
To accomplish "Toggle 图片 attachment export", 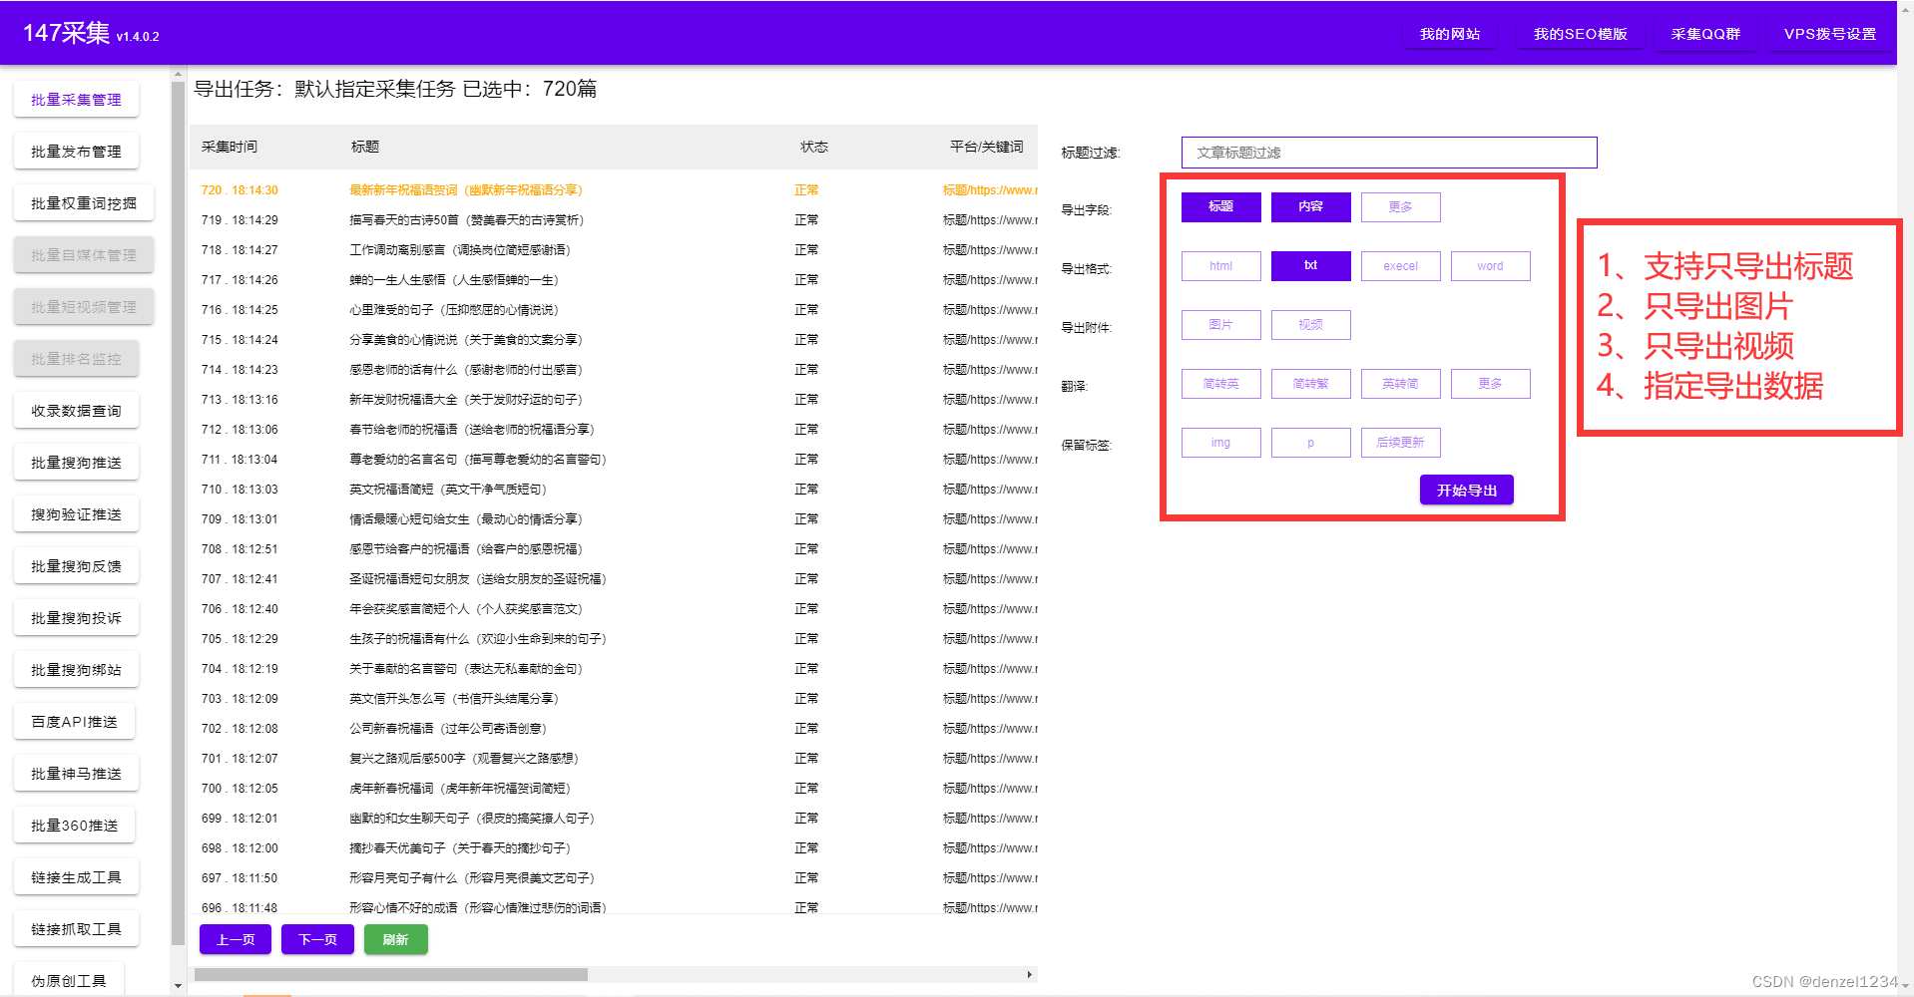I will tap(1221, 325).
